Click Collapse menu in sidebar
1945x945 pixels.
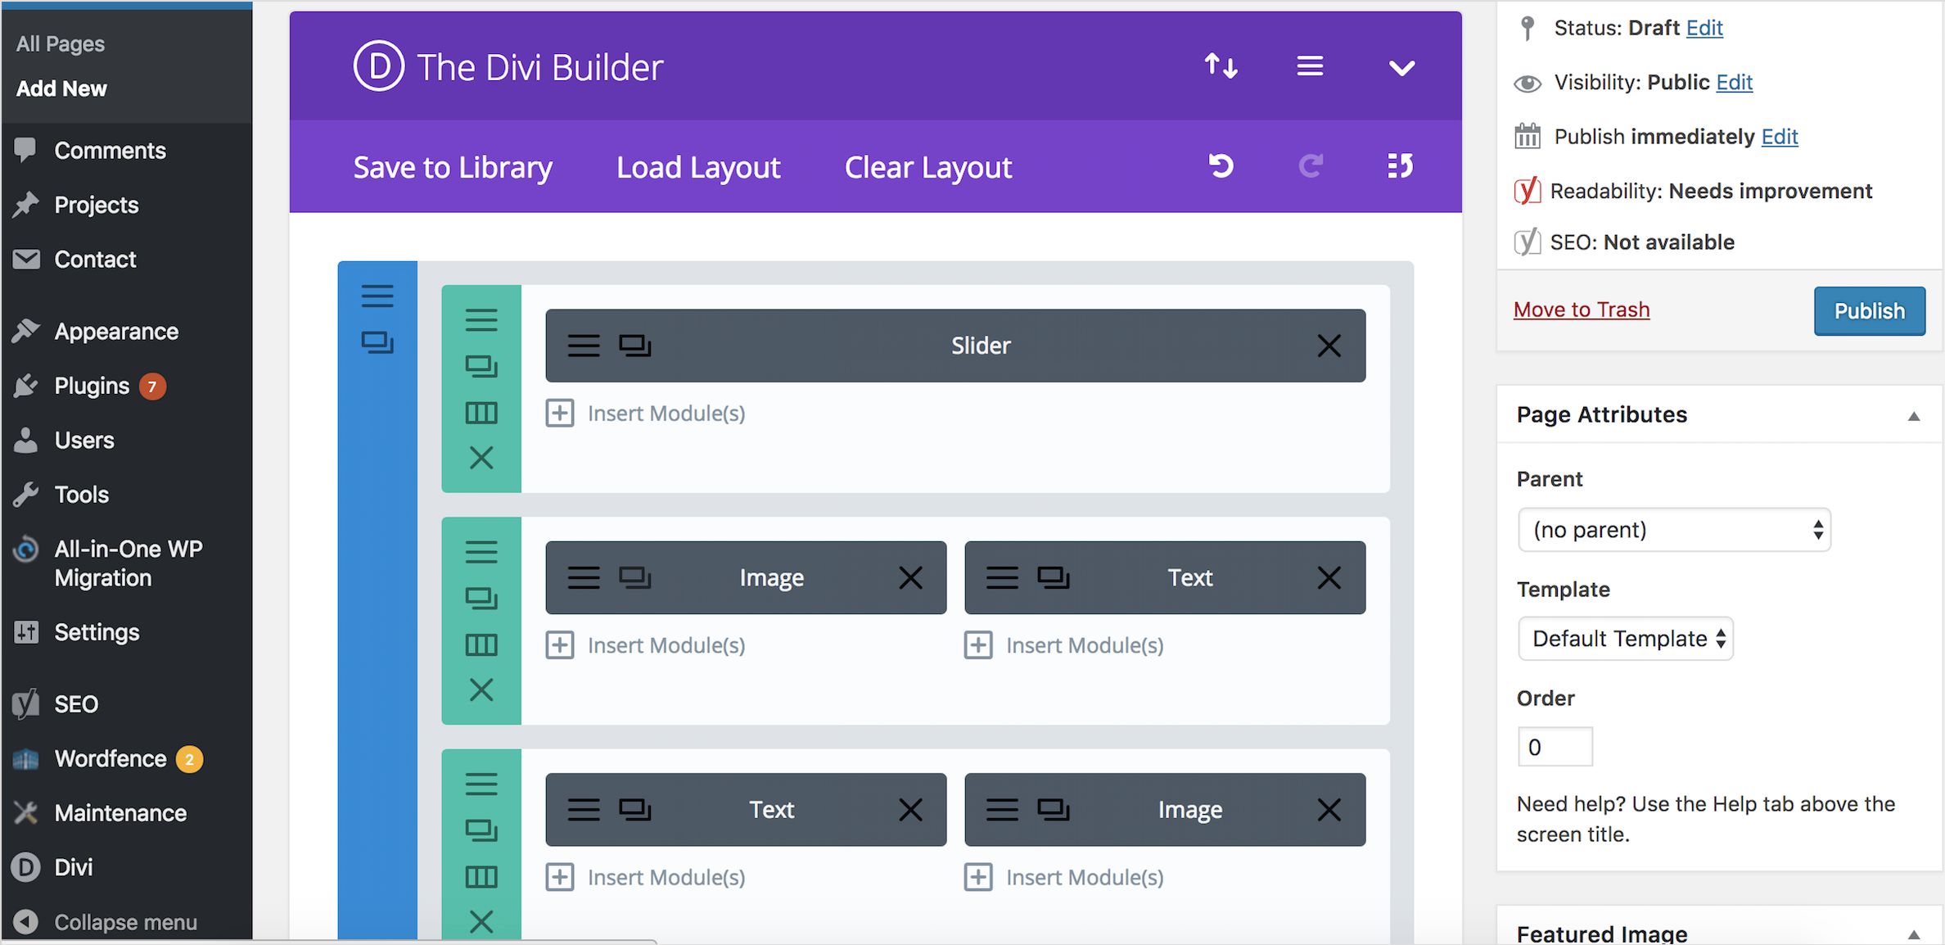click(x=127, y=922)
